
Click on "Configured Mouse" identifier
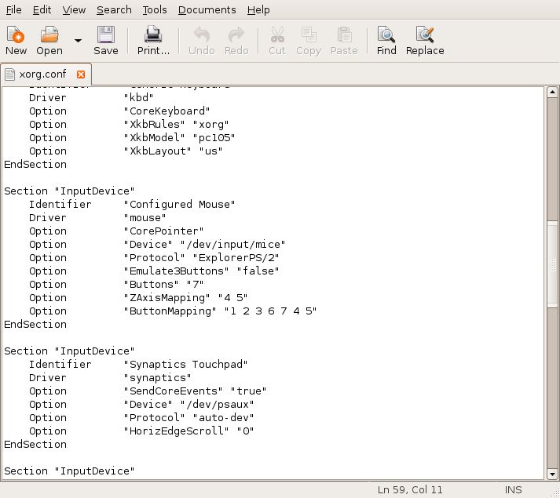click(179, 205)
